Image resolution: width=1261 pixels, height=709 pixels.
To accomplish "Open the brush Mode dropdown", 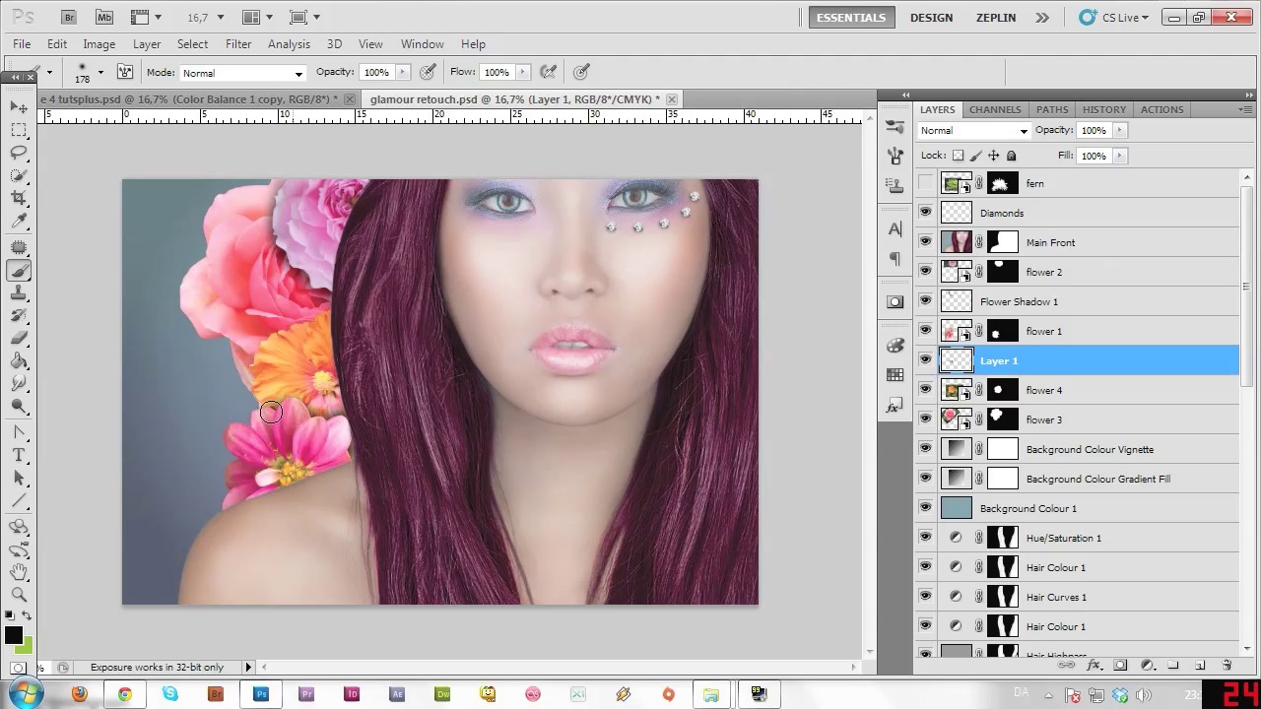I will [242, 73].
